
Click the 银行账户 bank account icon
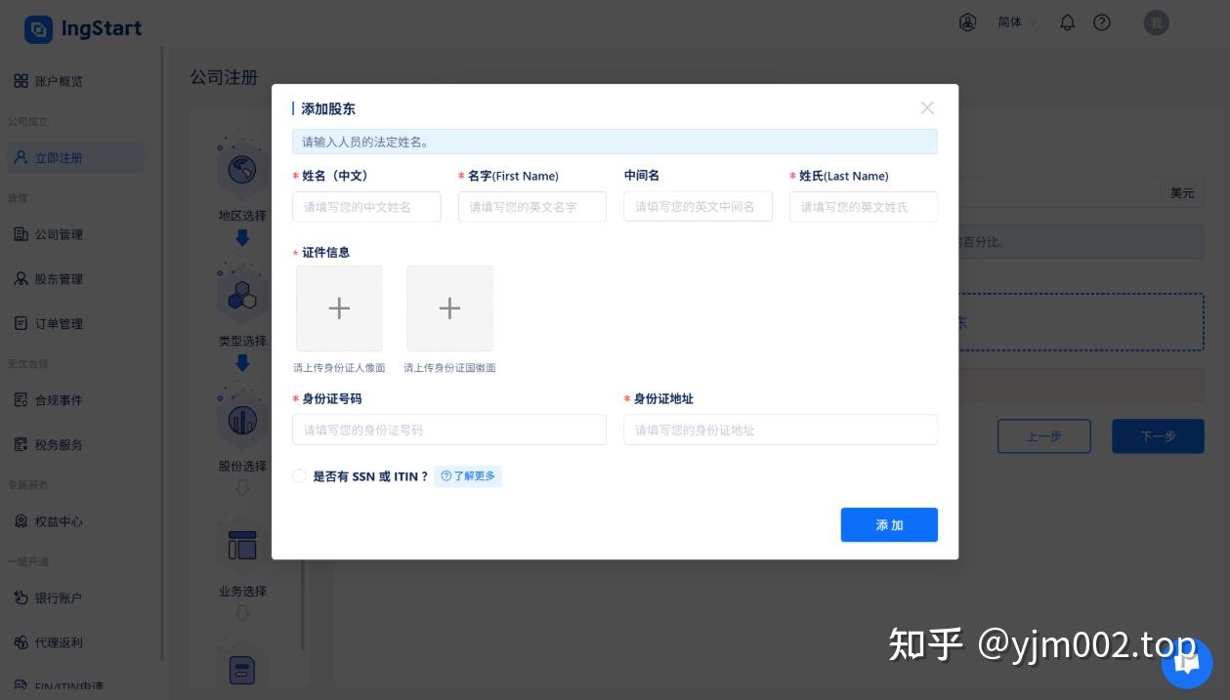(21, 597)
